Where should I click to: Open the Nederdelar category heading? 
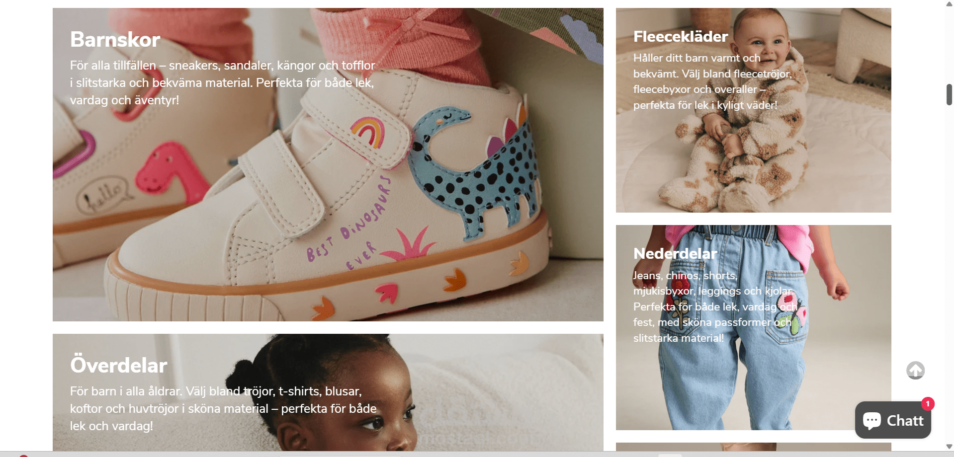(675, 254)
